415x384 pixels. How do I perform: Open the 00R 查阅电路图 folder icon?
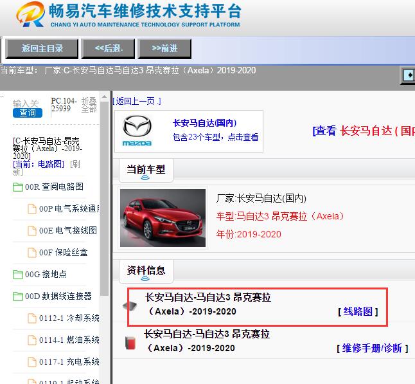click(x=18, y=187)
